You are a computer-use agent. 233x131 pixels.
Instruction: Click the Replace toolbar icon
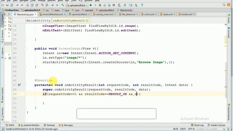tap(47, 5)
